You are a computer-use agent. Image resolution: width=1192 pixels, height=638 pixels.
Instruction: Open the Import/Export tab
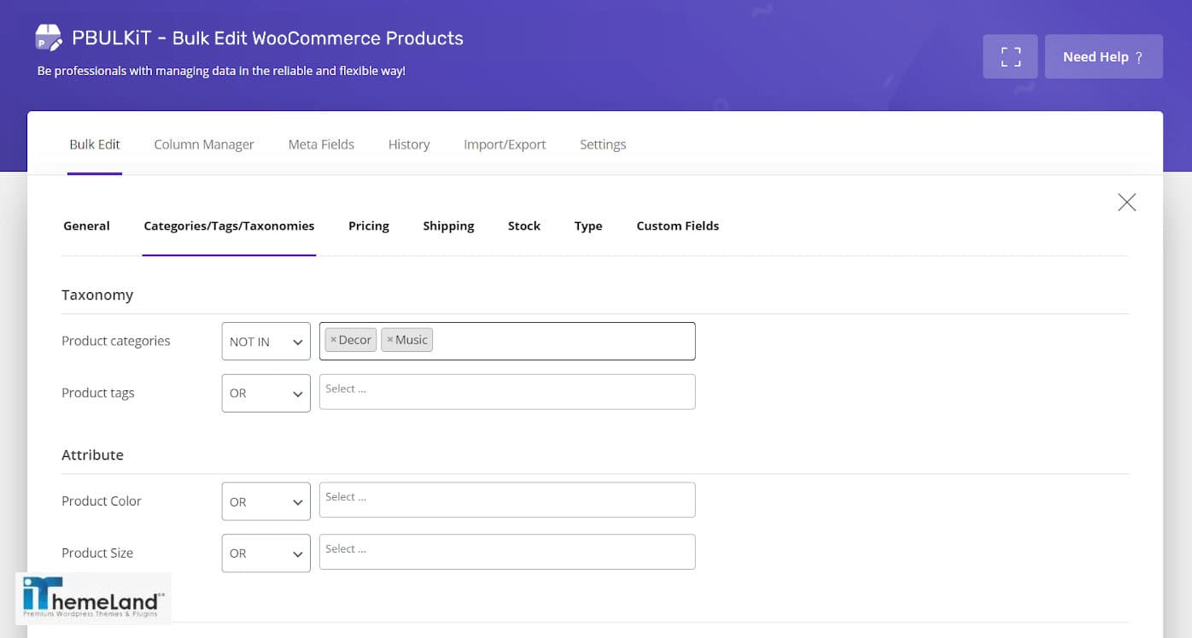pyautogui.click(x=505, y=144)
